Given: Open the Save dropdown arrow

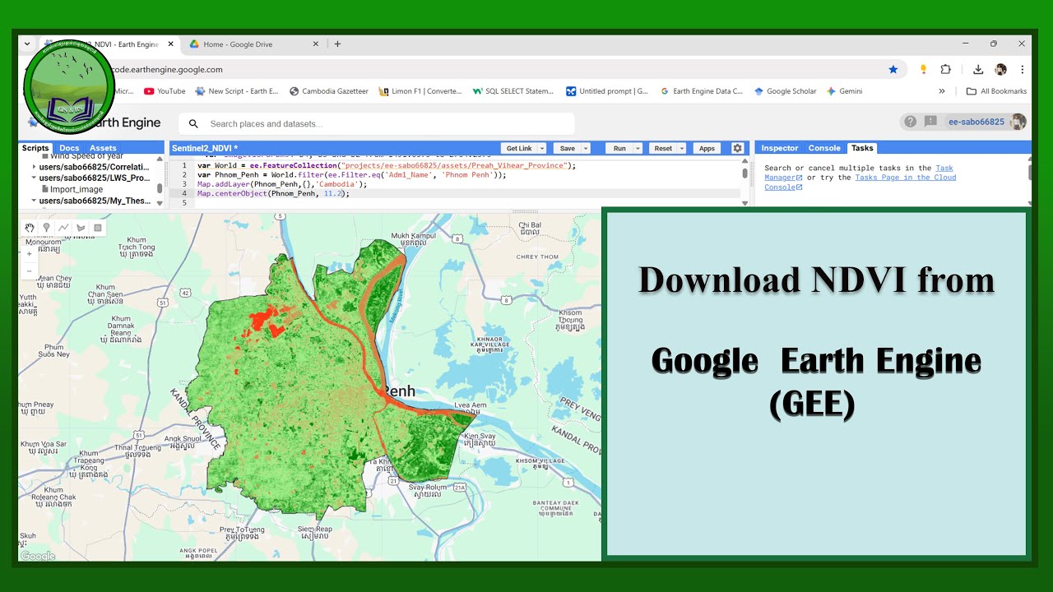Looking at the screenshot, I should [x=586, y=148].
